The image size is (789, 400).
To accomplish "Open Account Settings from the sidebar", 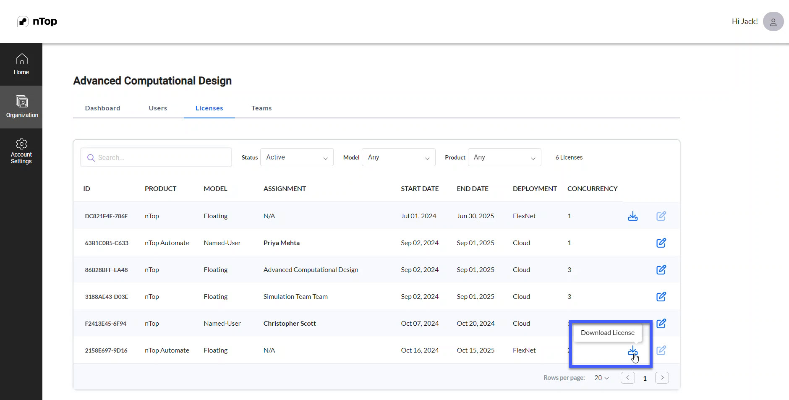I will (21, 151).
